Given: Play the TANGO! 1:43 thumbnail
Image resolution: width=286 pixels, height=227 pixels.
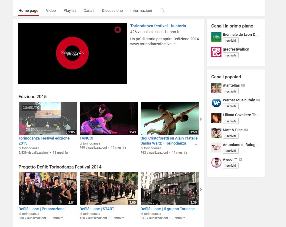Looking at the screenshot, I should coord(109,118).
